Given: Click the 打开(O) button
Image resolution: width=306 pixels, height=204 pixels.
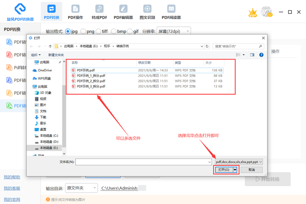Looking at the screenshot, I should tap(224, 170).
